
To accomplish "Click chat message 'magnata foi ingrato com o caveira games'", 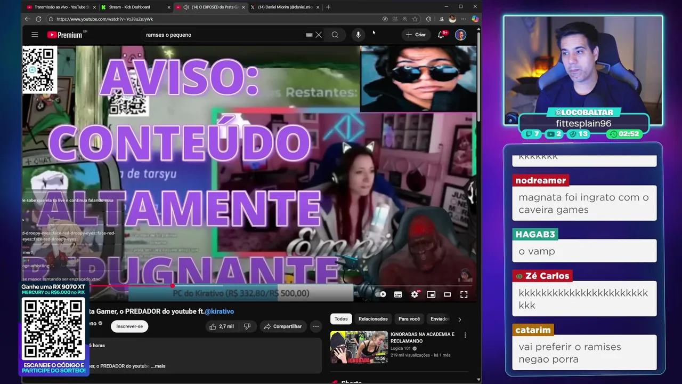I will click(584, 203).
